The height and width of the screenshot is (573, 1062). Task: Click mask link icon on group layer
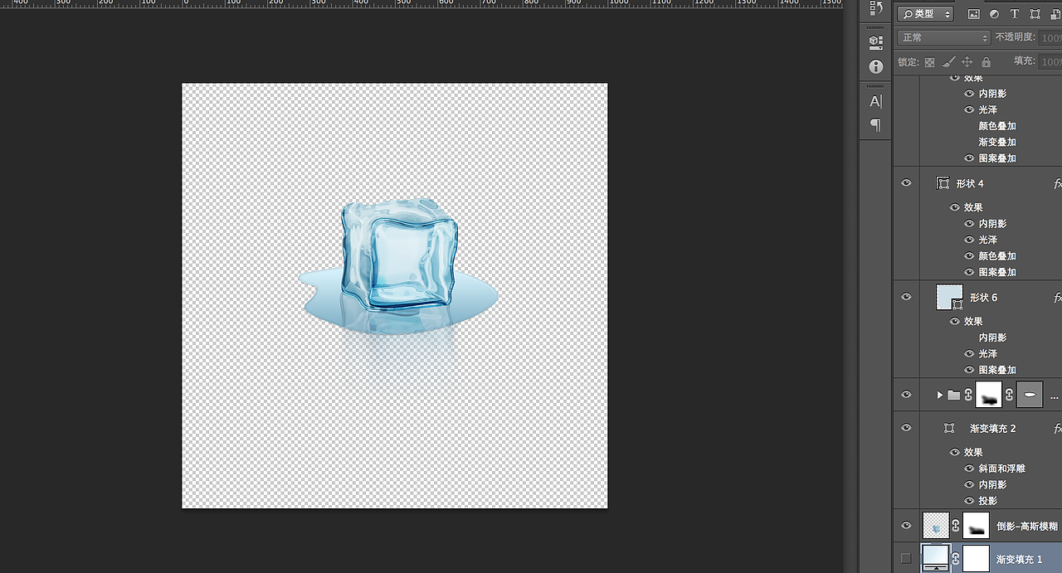click(968, 395)
